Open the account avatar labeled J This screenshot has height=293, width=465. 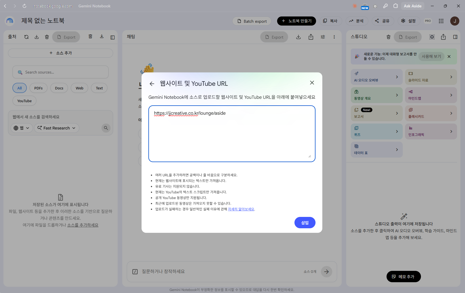[455, 21]
